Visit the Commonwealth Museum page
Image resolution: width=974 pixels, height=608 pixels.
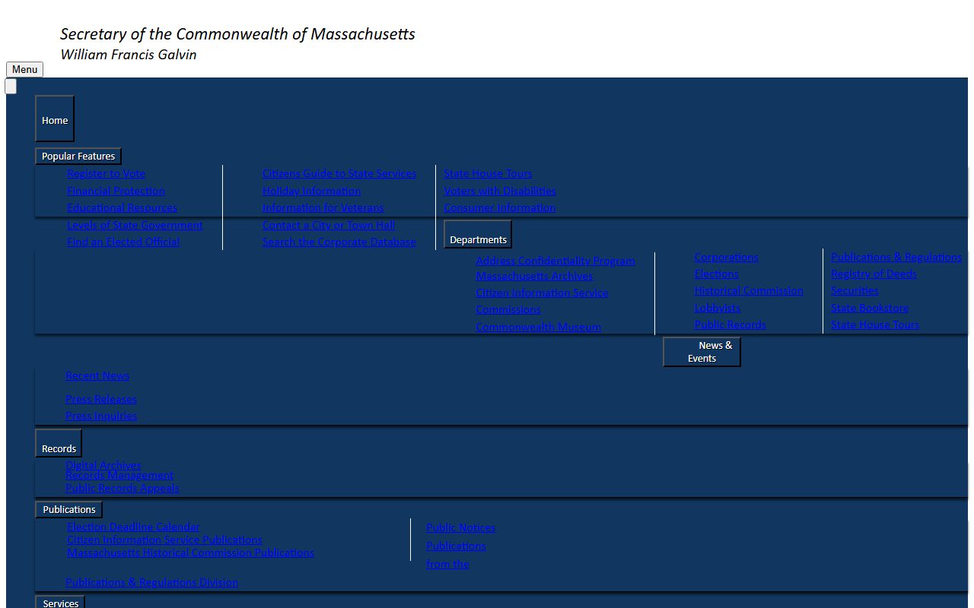tap(538, 327)
